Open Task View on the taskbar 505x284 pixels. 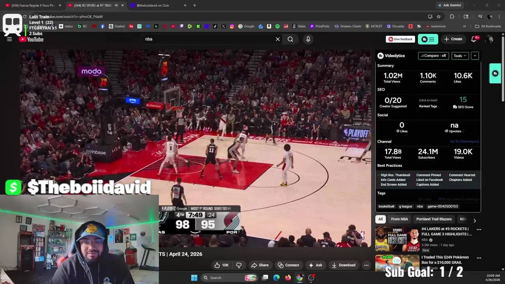[265, 278]
